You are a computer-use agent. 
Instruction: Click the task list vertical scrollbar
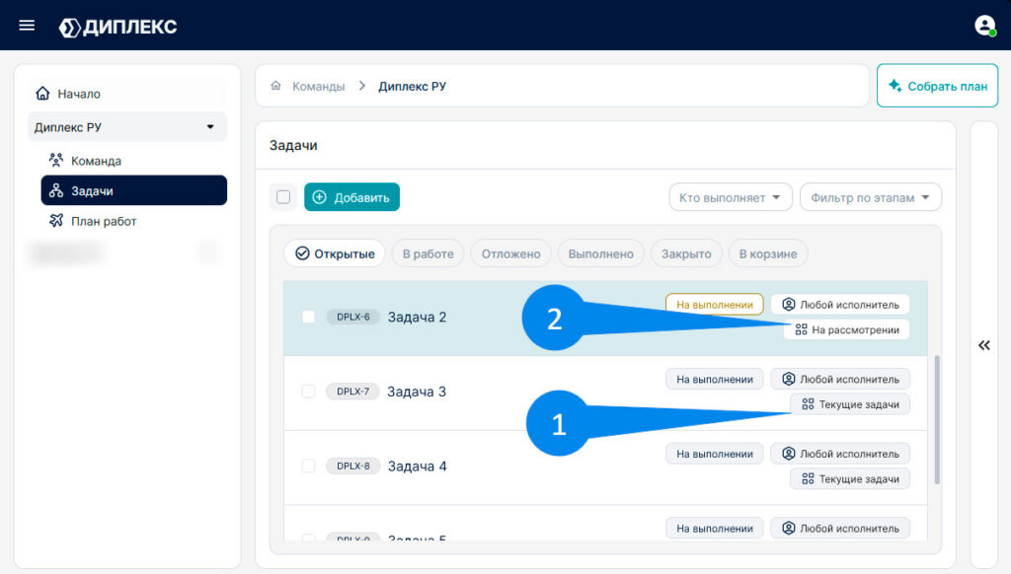point(937,419)
